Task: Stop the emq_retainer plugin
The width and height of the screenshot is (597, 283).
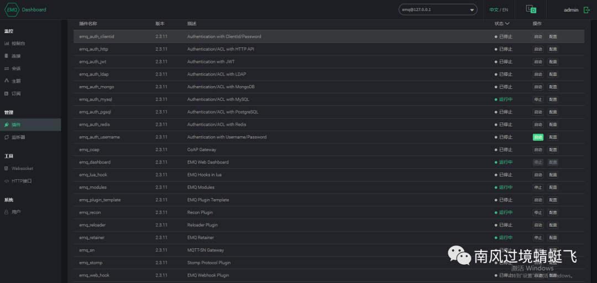Action: click(538, 237)
